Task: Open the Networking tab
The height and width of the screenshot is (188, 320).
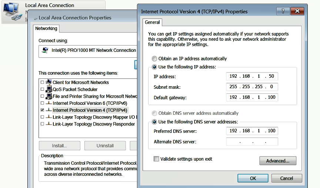Action: point(46,28)
